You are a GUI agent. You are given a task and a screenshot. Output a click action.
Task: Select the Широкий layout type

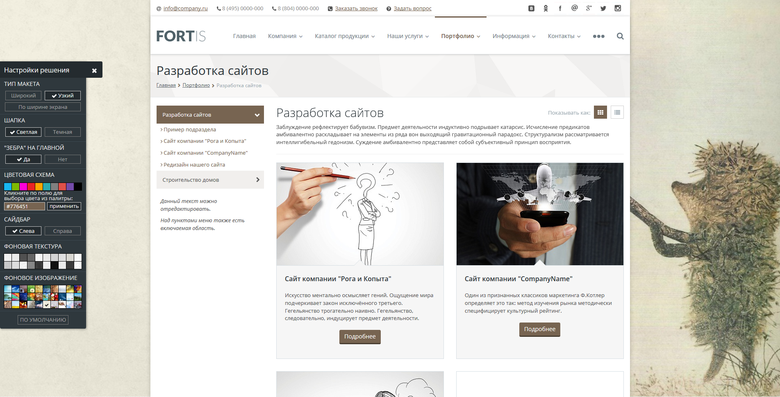(x=23, y=95)
